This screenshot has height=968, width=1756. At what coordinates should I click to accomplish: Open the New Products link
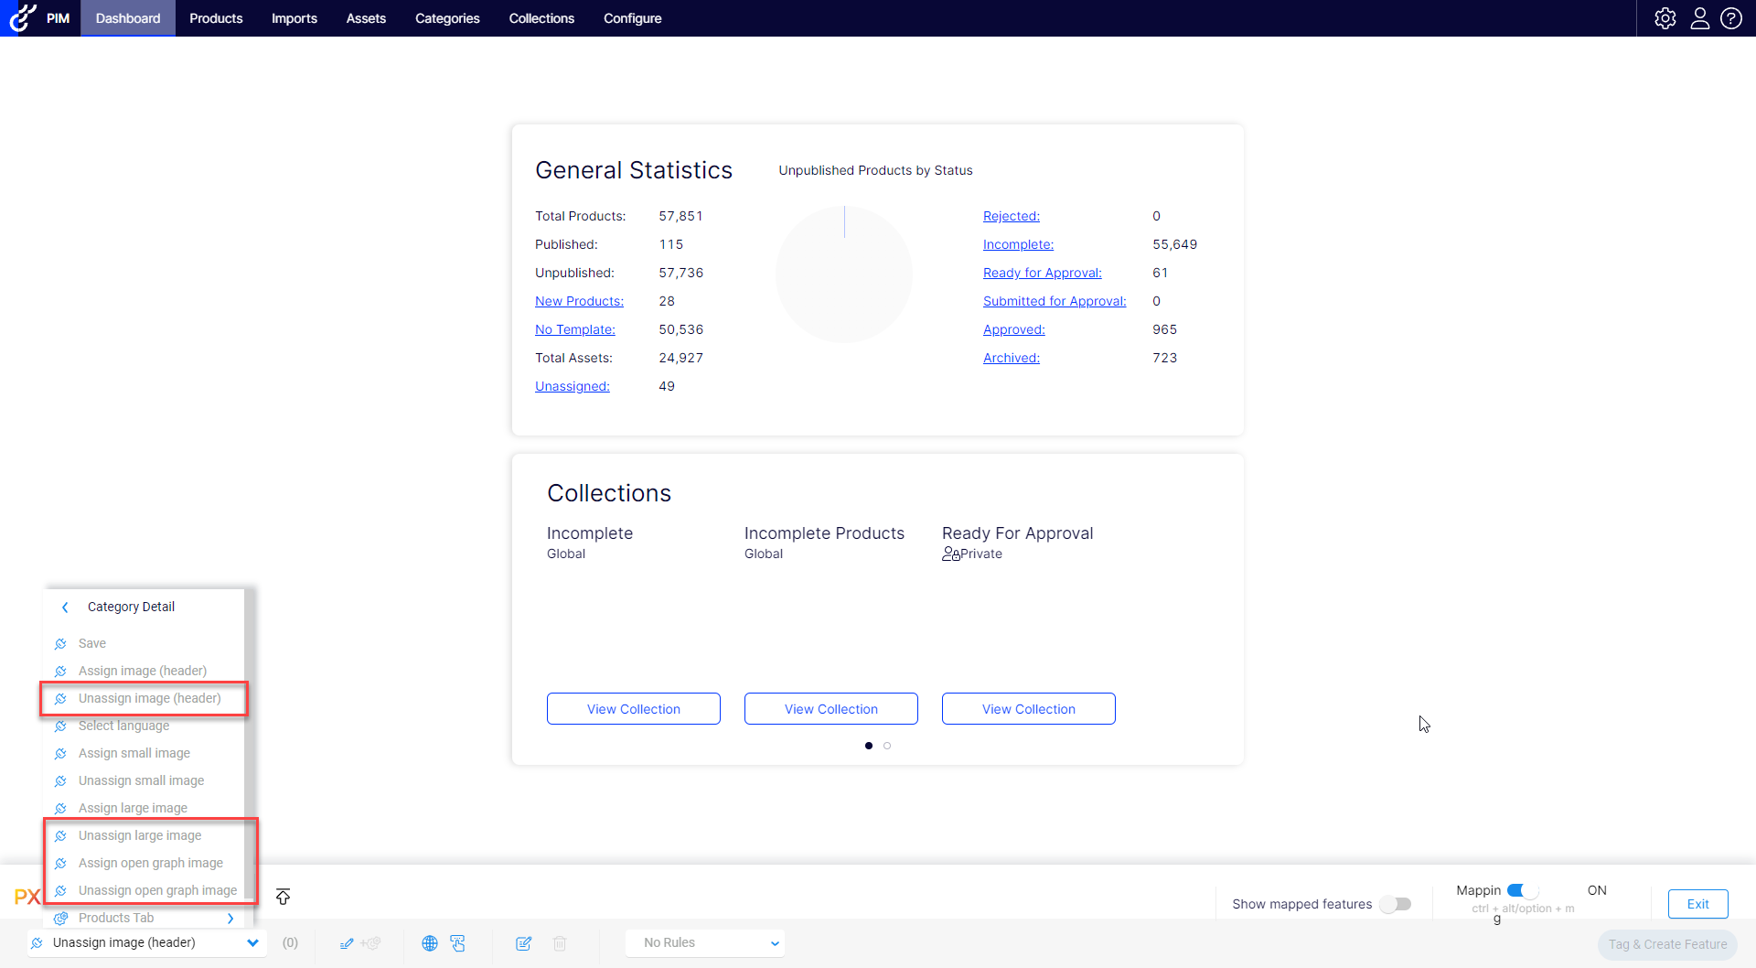[x=580, y=301]
